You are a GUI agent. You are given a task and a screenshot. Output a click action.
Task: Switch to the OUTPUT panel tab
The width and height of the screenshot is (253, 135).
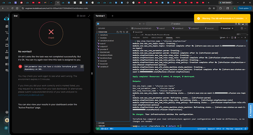click(x=145, y=38)
